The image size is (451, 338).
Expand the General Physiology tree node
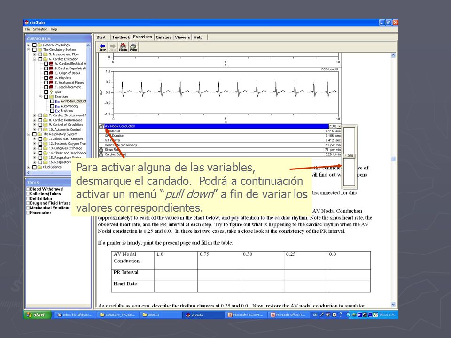(x=29, y=45)
